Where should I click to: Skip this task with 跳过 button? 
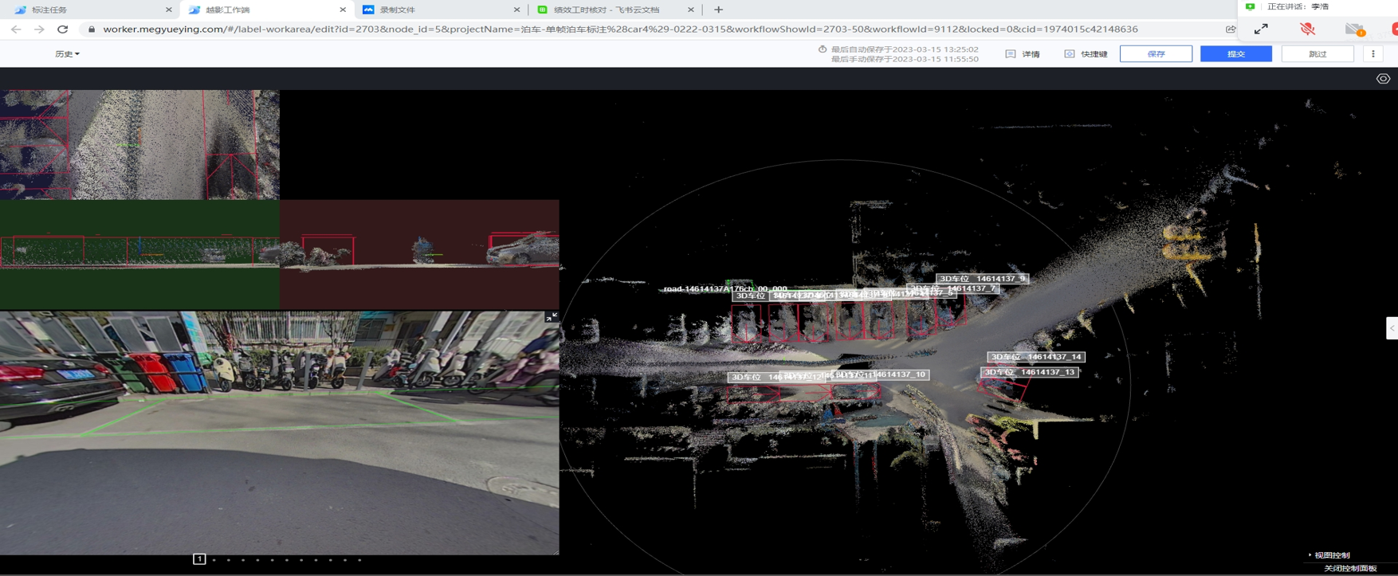(1317, 54)
